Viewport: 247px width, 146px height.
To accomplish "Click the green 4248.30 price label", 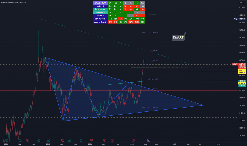I will click(x=242, y=81).
